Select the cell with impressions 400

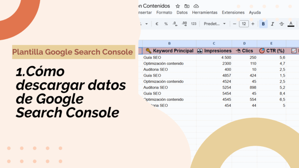point(214,70)
